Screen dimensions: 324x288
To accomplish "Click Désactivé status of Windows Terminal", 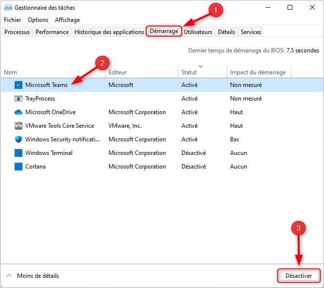I will (194, 153).
